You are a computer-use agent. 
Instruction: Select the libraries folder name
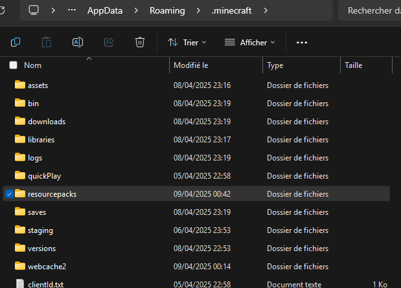[41, 140]
